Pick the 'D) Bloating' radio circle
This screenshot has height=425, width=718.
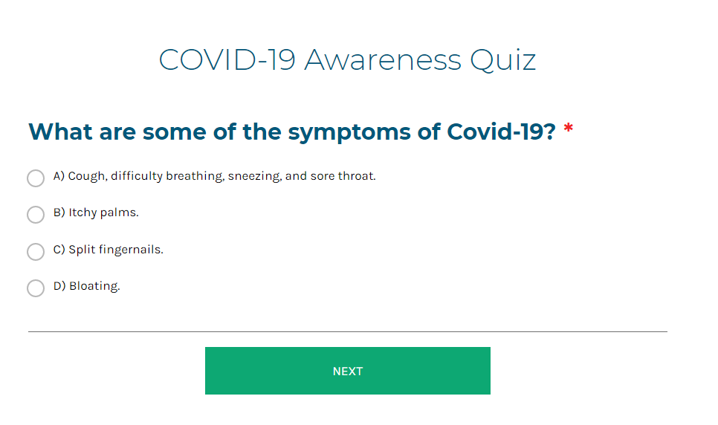pos(36,288)
